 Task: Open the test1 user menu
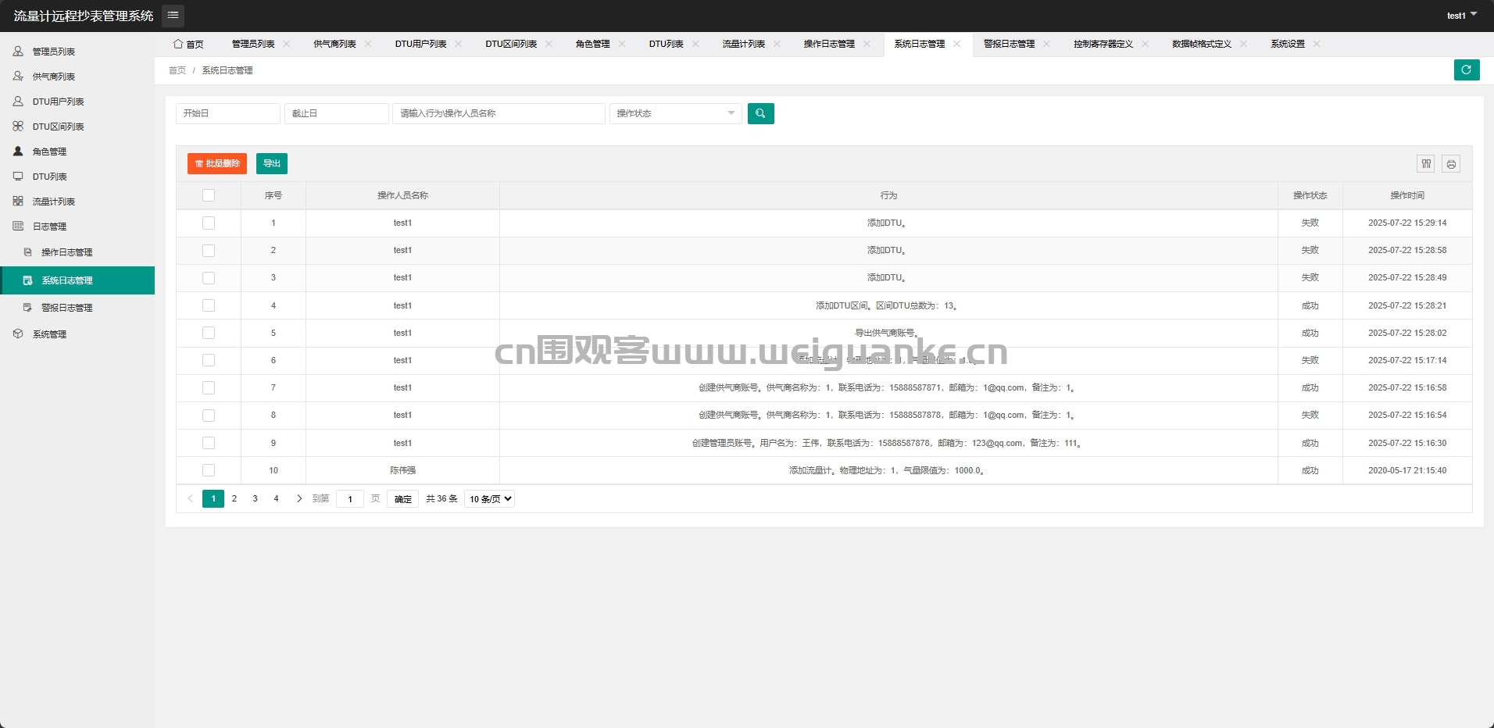coord(1461,16)
